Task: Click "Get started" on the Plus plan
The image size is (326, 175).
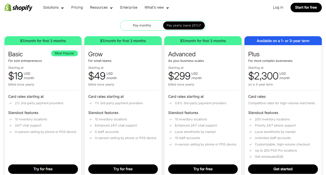Action: [x=283, y=169]
